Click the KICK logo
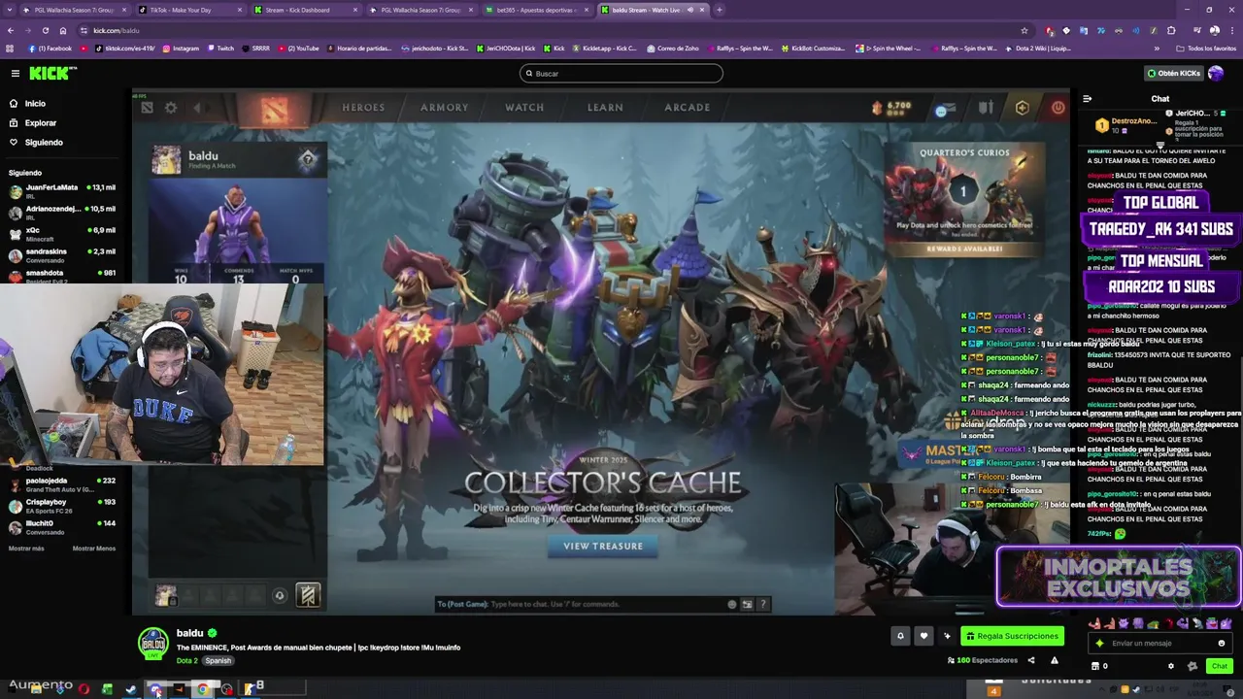Image resolution: width=1243 pixels, height=699 pixels. tap(52, 73)
